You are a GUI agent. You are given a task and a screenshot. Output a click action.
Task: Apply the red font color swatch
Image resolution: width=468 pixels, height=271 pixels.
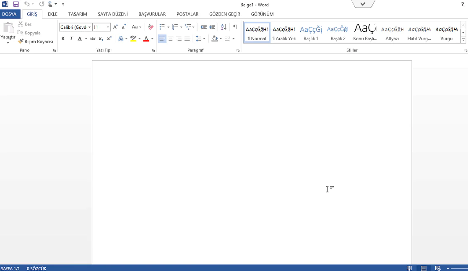coord(146,39)
